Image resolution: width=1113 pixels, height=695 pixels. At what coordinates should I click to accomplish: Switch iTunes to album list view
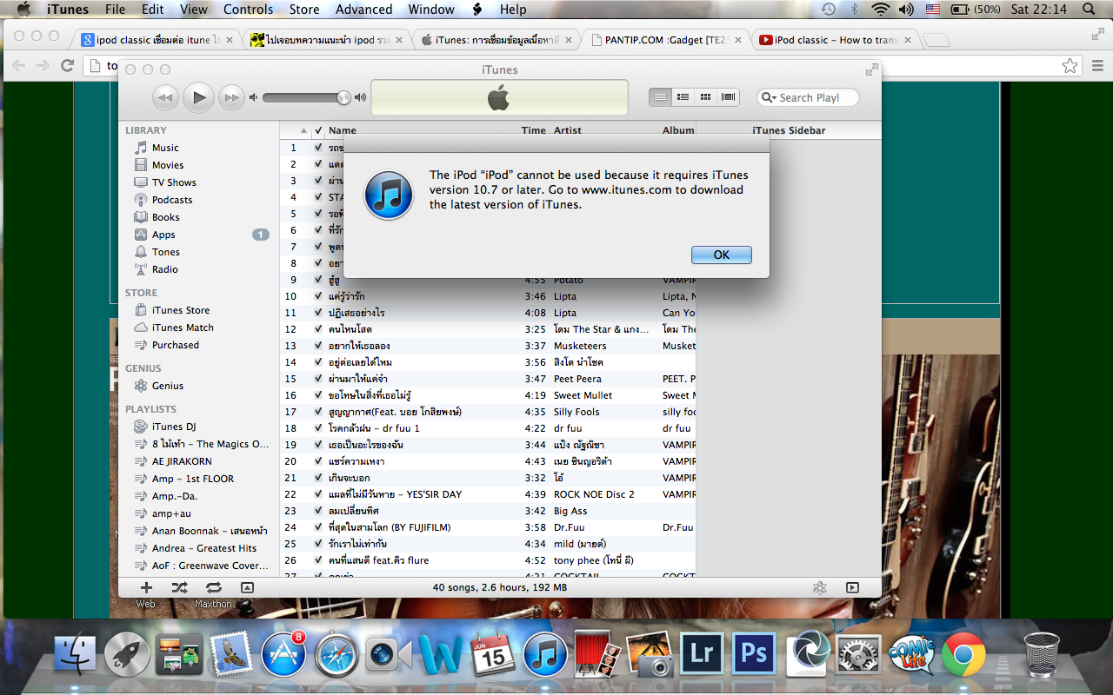click(x=683, y=97)
